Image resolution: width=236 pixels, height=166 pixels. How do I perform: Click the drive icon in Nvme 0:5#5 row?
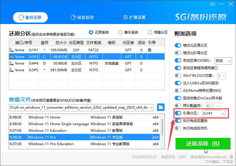click(x=12, y=70)
